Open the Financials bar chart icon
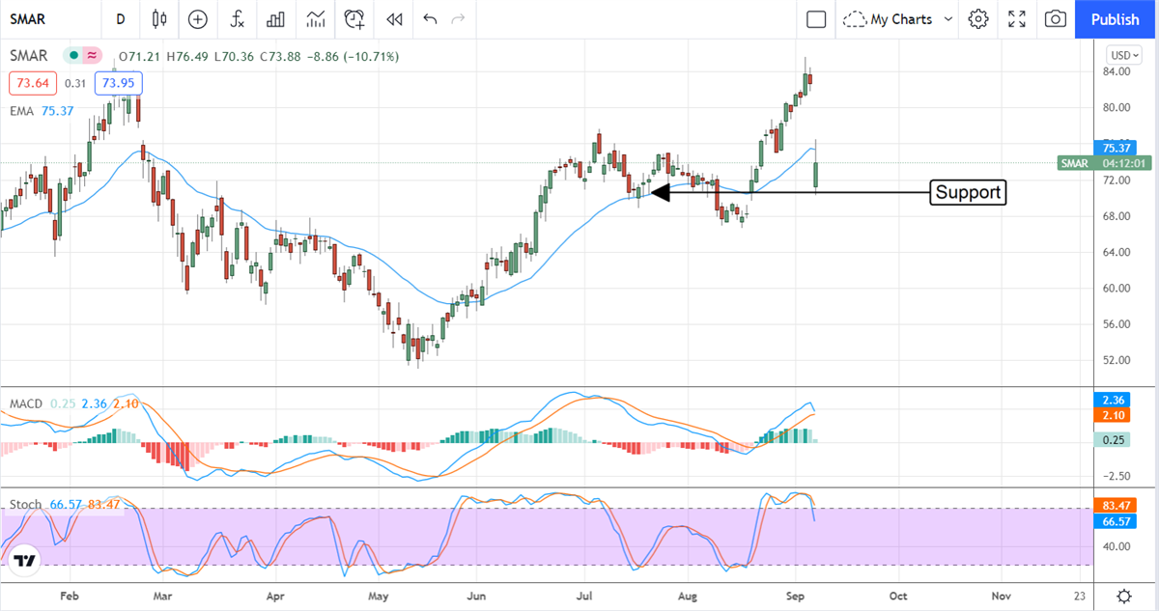 [x=276, y=19]
